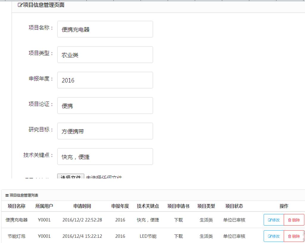Image resolution: width=305 pixels, height=243 pixels.
Task: Click the list icon beside 项目信息管理列表
Action: (7, 196)
